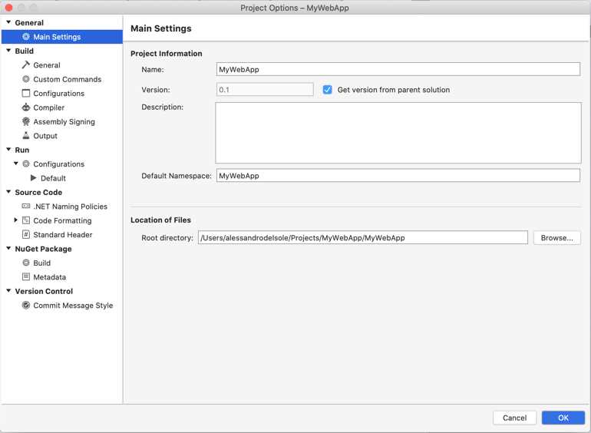Image resolution: width=591 pixels, height=433 pixels.
Task: Click the Commit Message Style check icon
Action: [x=26, y=306]
